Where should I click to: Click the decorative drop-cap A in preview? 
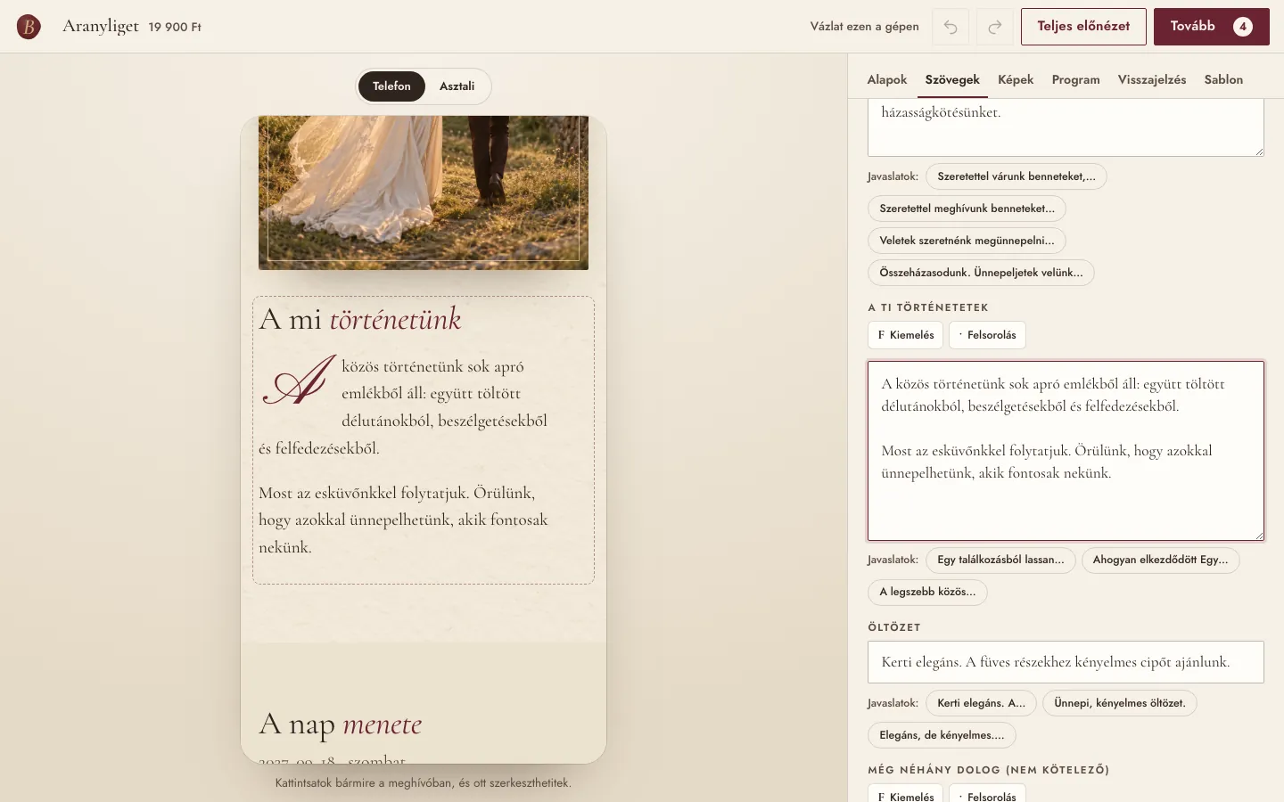[x=300, y=381]
